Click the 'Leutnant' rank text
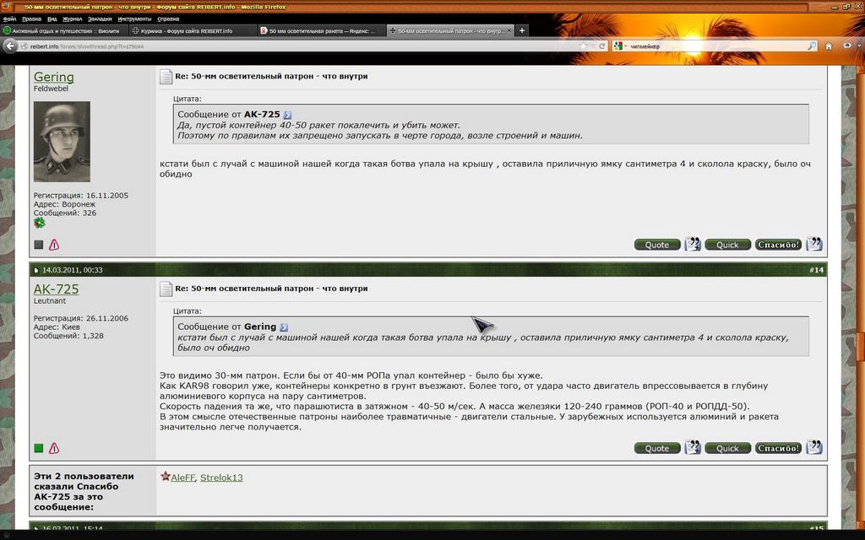This screenshot has width=865, height=540. click(50, 301)
